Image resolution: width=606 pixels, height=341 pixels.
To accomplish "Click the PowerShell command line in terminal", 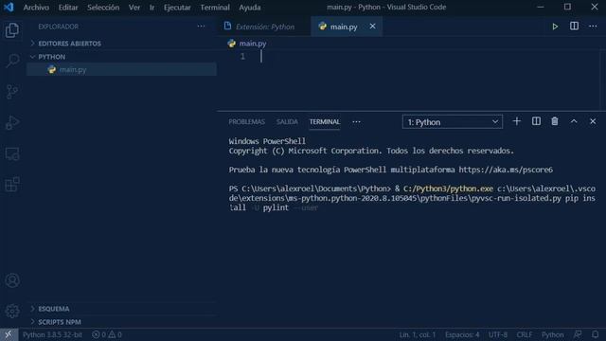I will click(412, 198).
